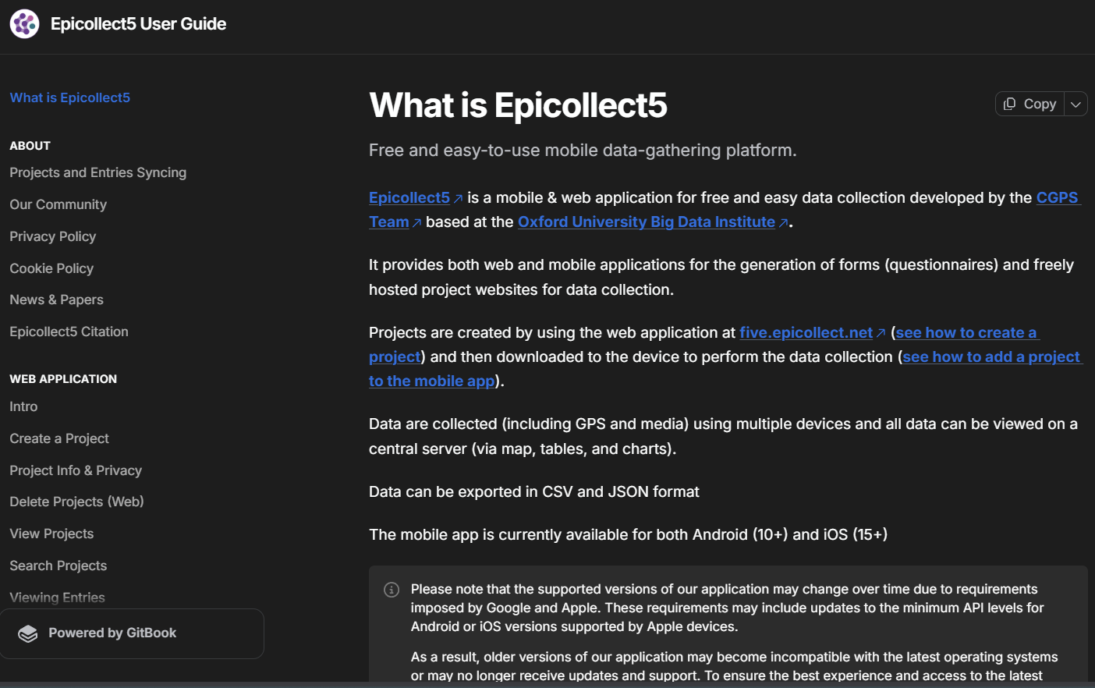Expand the dropdown chevron next to Copy
Viewport: 1095px width, 688px height.
click(x=1076, y=103)
